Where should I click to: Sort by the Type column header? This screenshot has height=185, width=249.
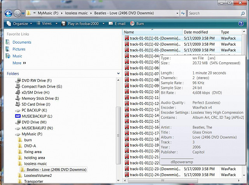tap(231, 32)
